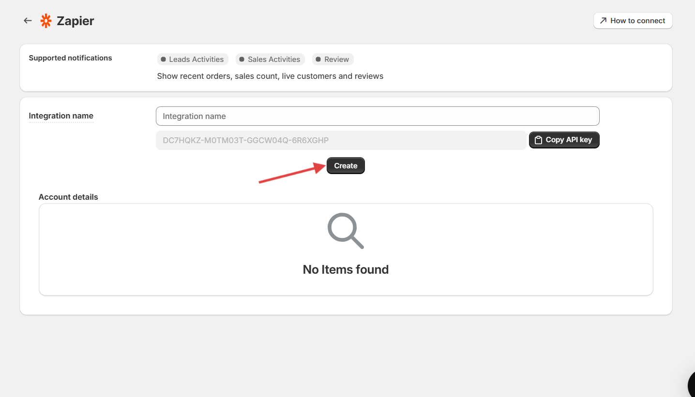Click the Supported notifications label
Screen dimensions: 695x397
click(70, 58)
